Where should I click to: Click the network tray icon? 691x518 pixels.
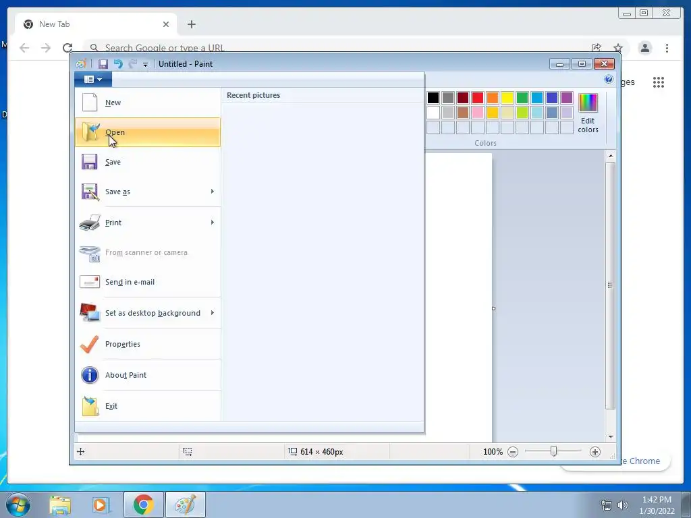tap(607, 505)
